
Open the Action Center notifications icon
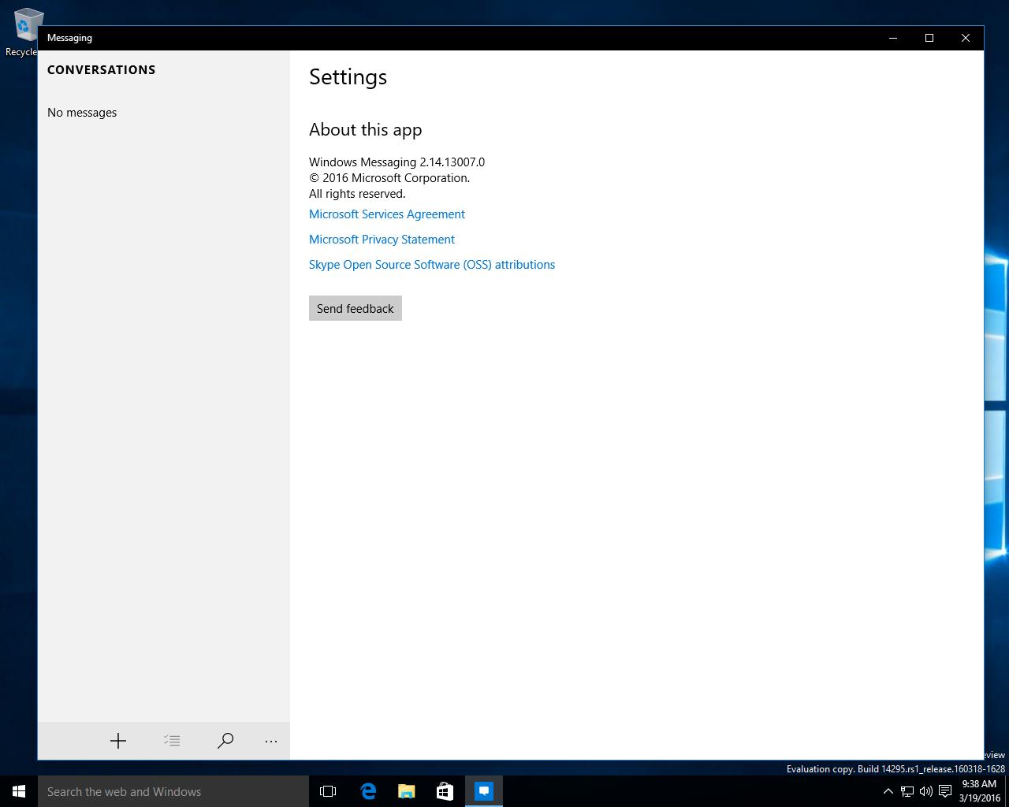945,791
